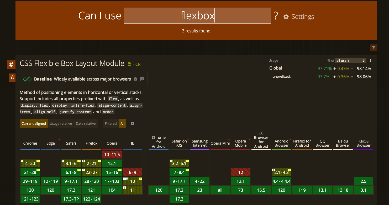Click Safari on iOS column header
Image resolution: width=389 pixels, height=205 pixels.
pyautogui.click(x=179, y=143)
